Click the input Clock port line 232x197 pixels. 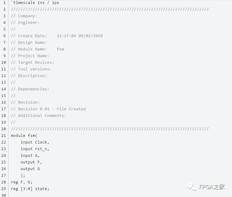pos(35,142)
